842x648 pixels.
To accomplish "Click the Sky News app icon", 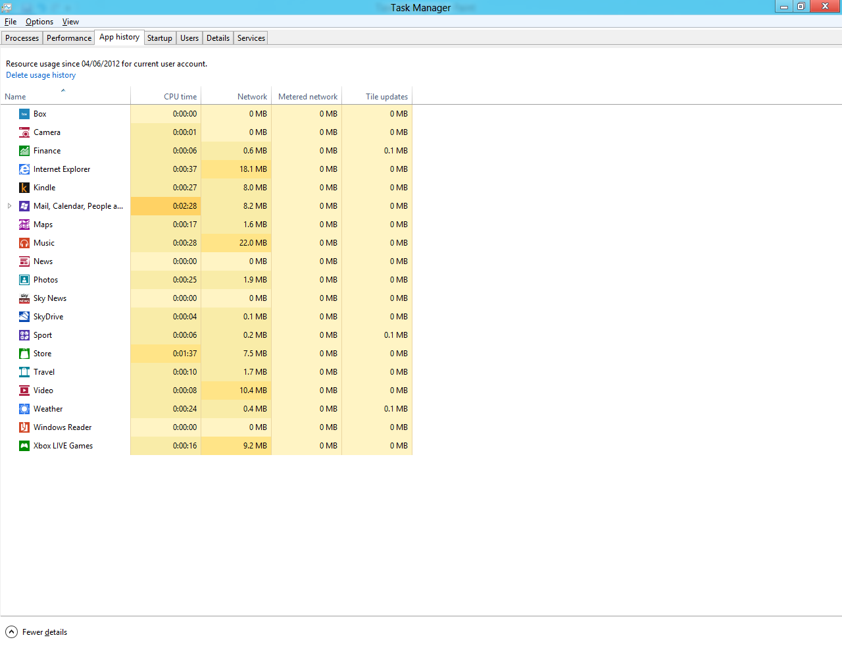I will (x=24, y=298).
